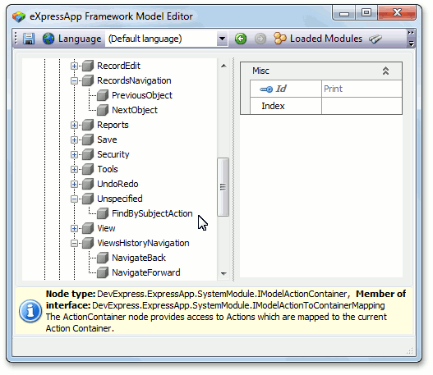
Task: Click the Id key icon
Action: [266, 89]
